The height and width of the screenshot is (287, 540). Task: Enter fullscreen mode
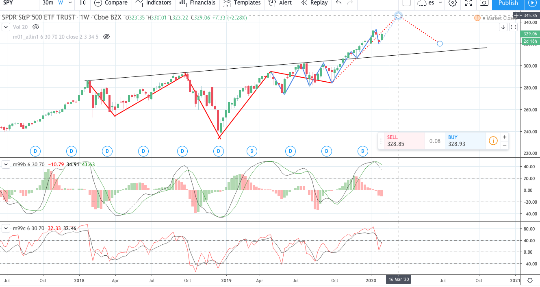pos(468,3)
